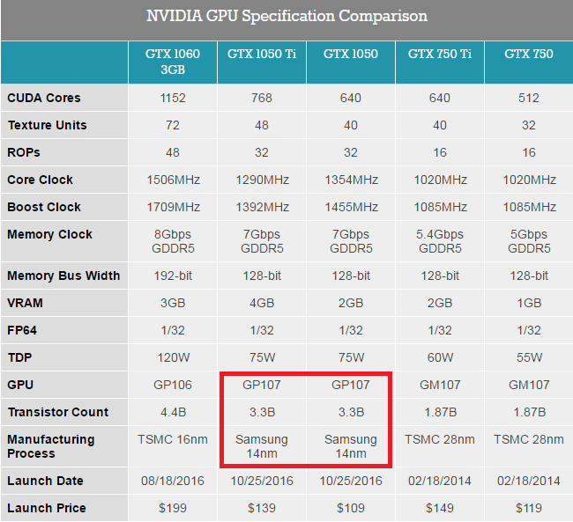Select the 8Gbps GDDR5 memory clock cell
Viewport: 573px width, 522px height.
(173, 241)
